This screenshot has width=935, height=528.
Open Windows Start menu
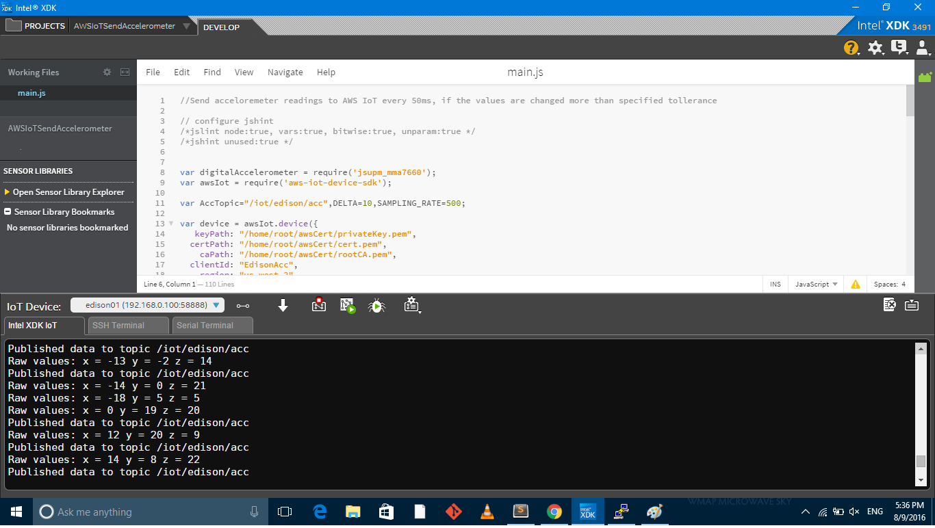[16, 512]
